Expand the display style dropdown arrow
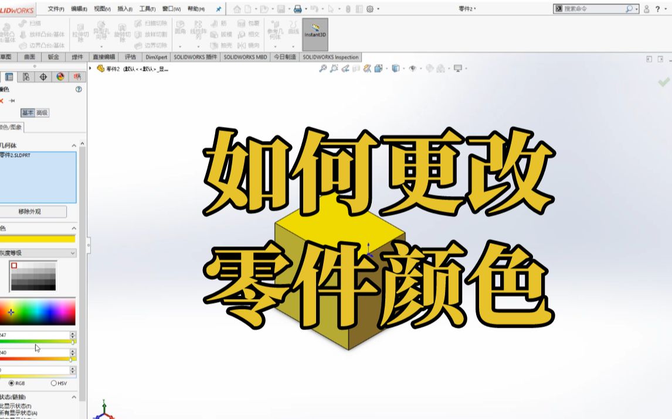The height and width of the screenshot is (419, 672). point(403,69)
